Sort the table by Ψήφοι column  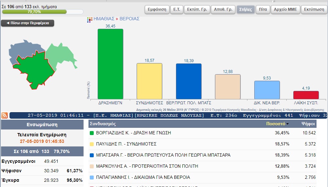[x=308, y=124]
